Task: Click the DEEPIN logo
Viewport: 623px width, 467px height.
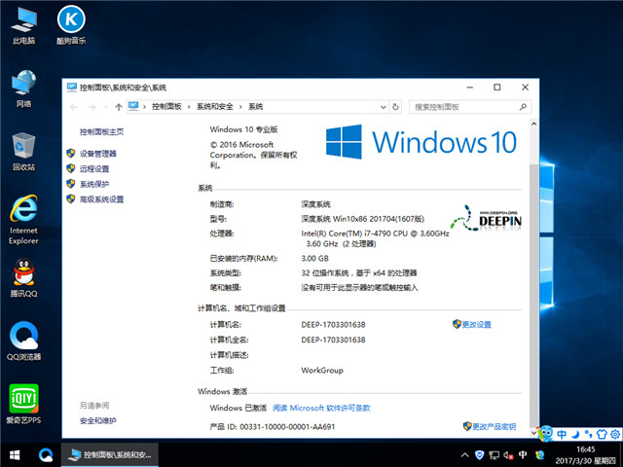Action: click(x=486, y=218)
